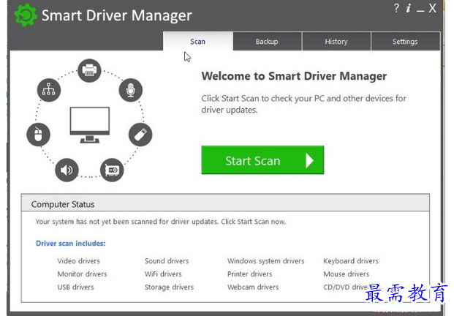Open the Backup tab
This screenshot has height=316, width=454.
[x=267, y=42]
